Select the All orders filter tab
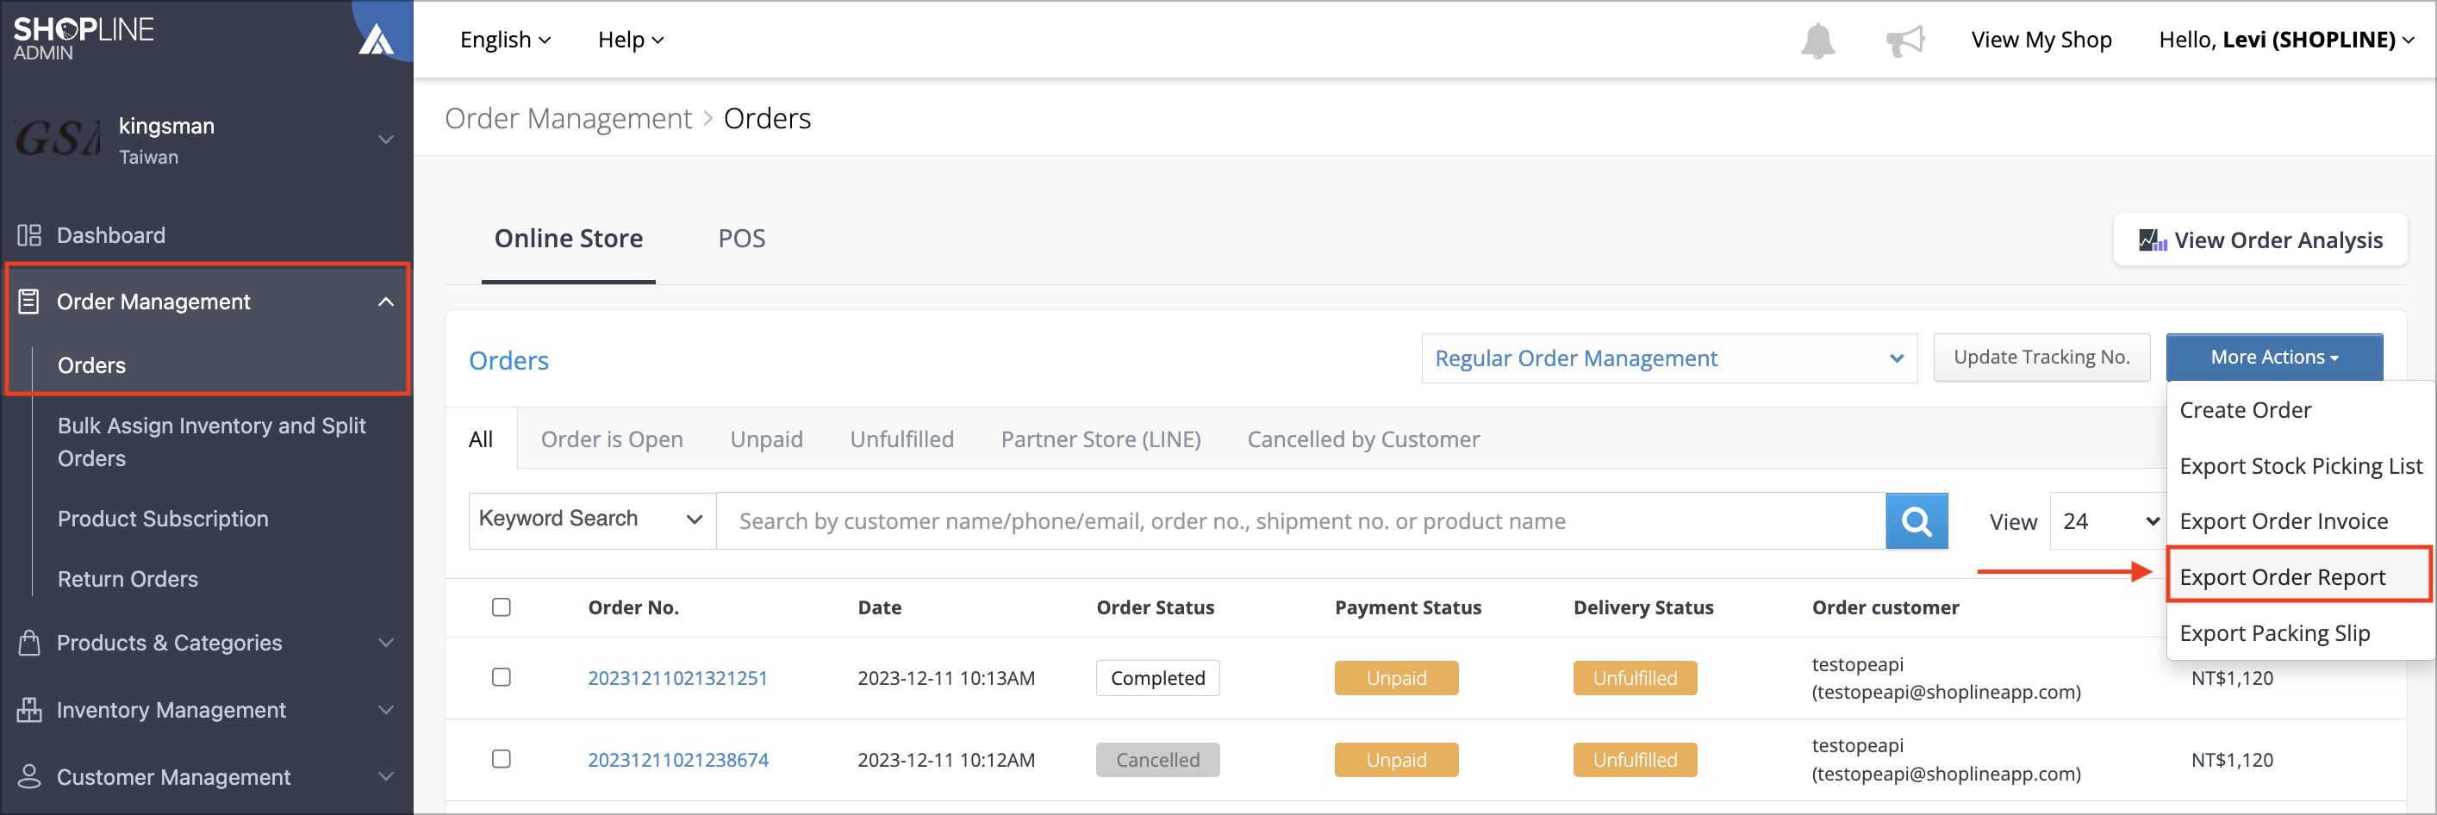 point(481,439)
